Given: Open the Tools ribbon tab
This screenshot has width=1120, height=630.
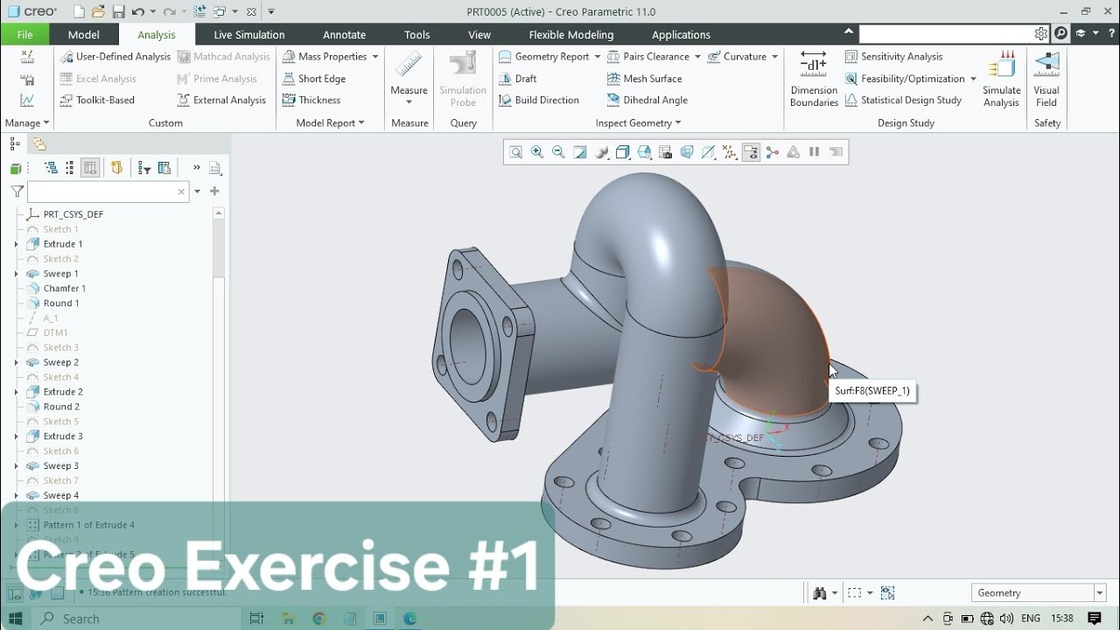Looking at the screenshot, I should point(417,34).
